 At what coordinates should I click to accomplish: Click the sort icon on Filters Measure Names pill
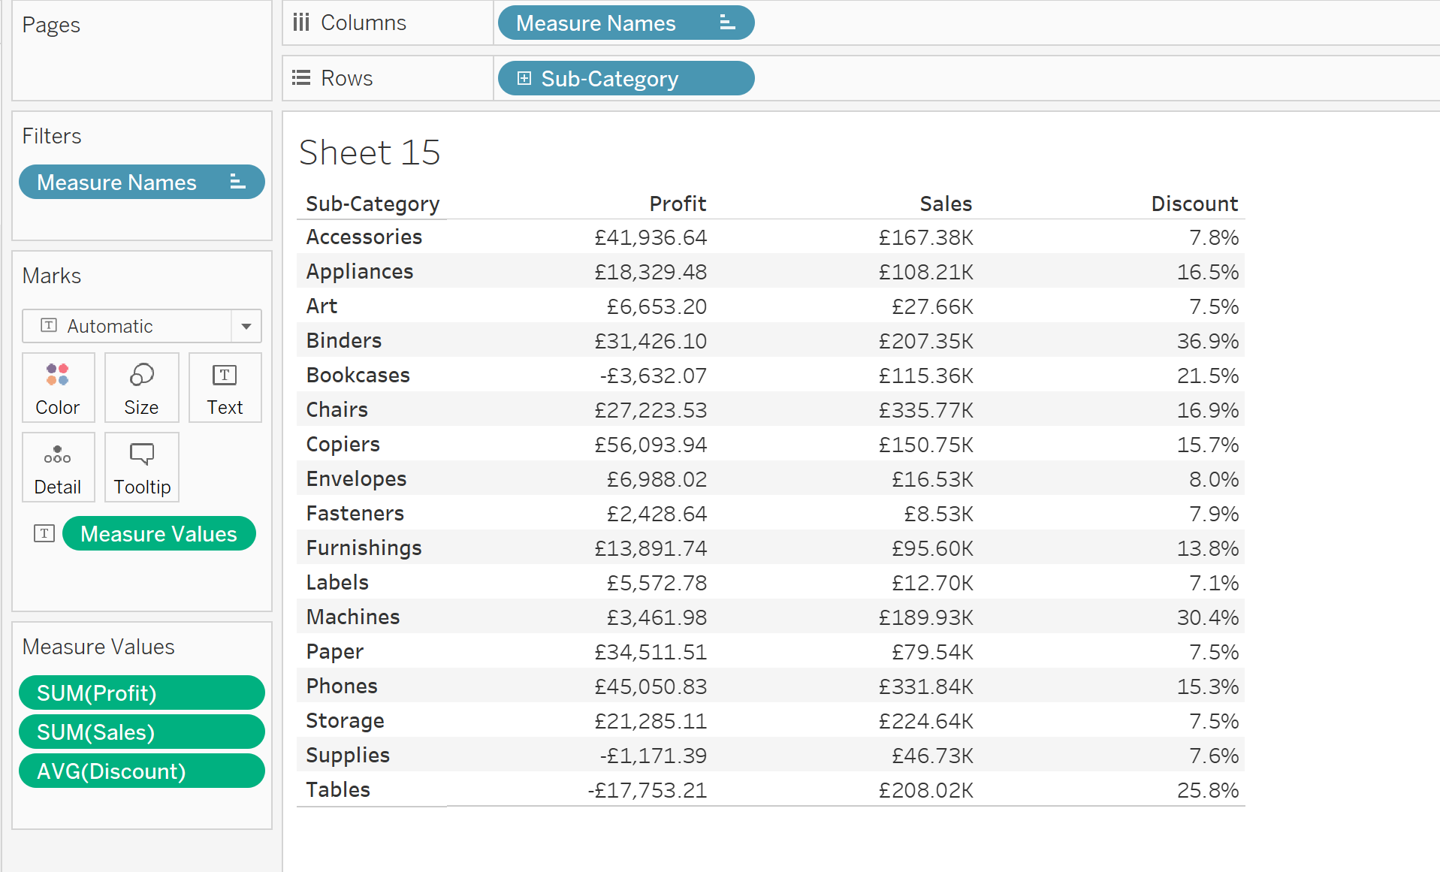pos(237,182)
